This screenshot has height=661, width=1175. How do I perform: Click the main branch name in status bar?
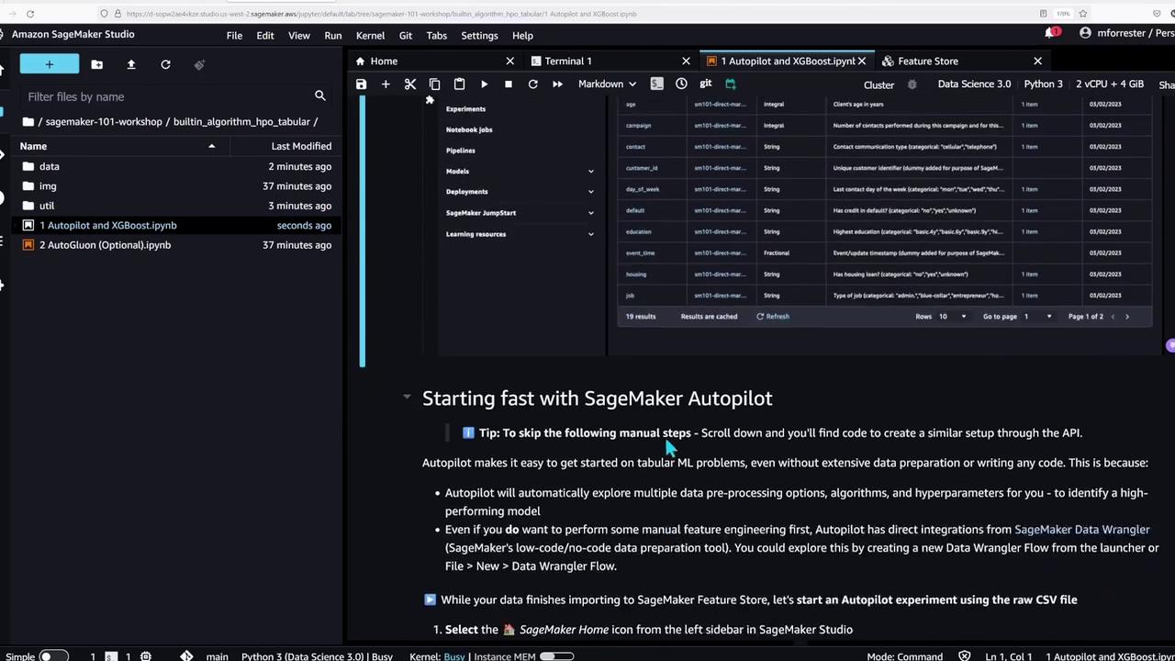pos(217,656)
